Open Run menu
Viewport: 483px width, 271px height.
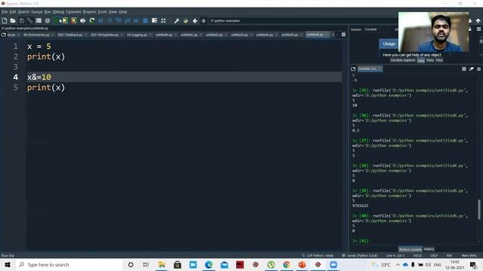pos(48,12)
